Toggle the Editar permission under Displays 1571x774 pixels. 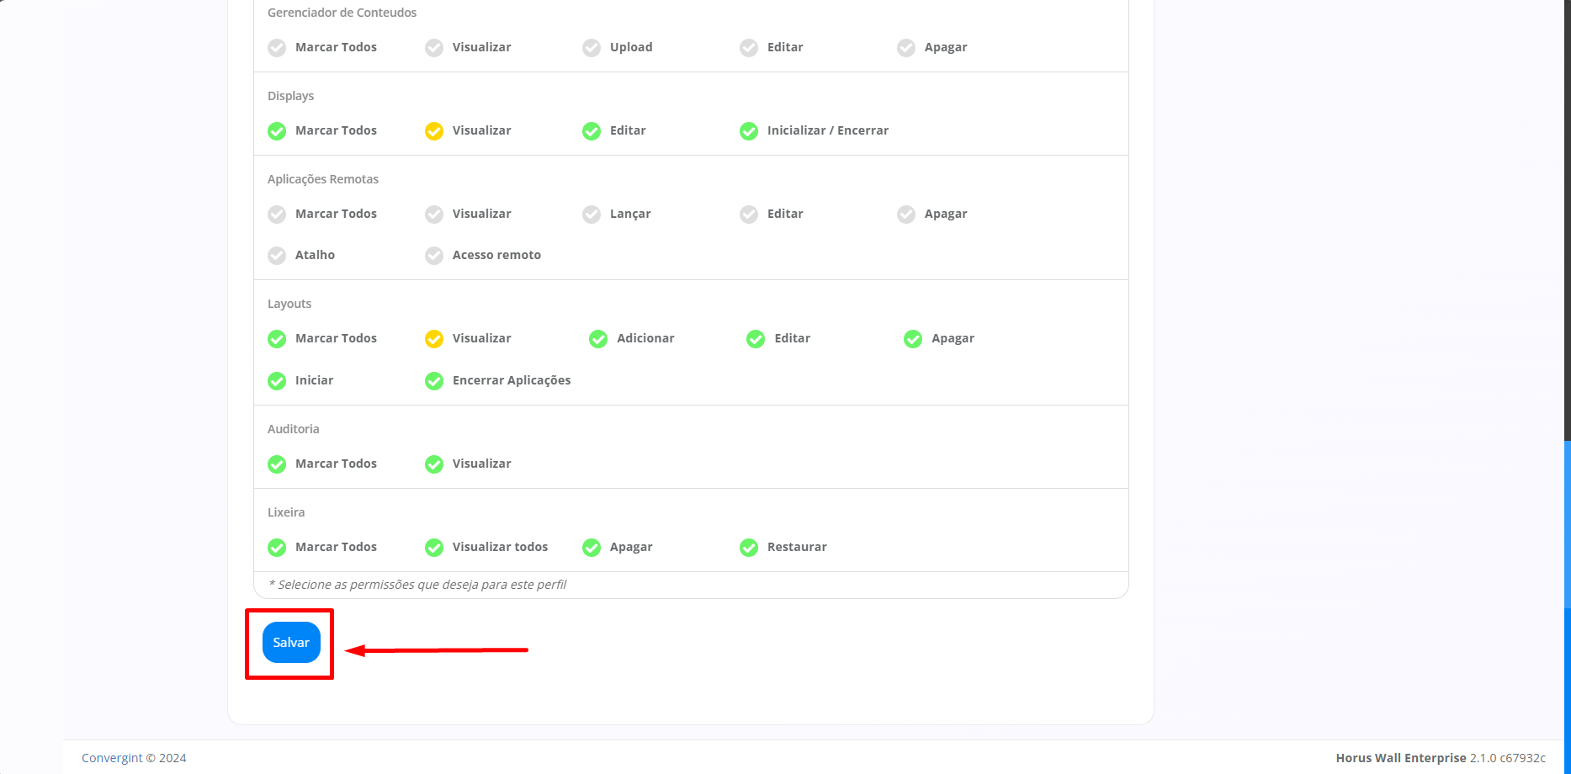pyautogui.click(x=591, y=130)
